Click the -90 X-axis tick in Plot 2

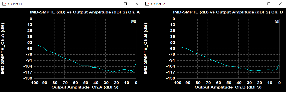click(x=187, y=83)
